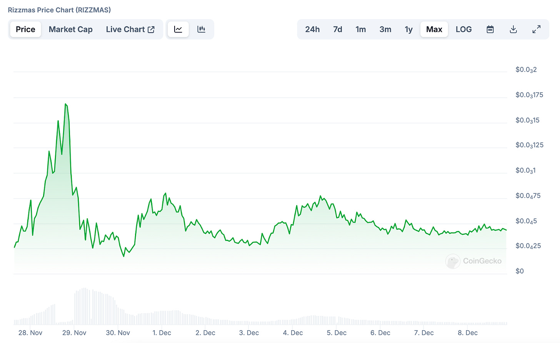560x343 pixels.
Task: Select the 7d range button
Action: coord(337,29)
